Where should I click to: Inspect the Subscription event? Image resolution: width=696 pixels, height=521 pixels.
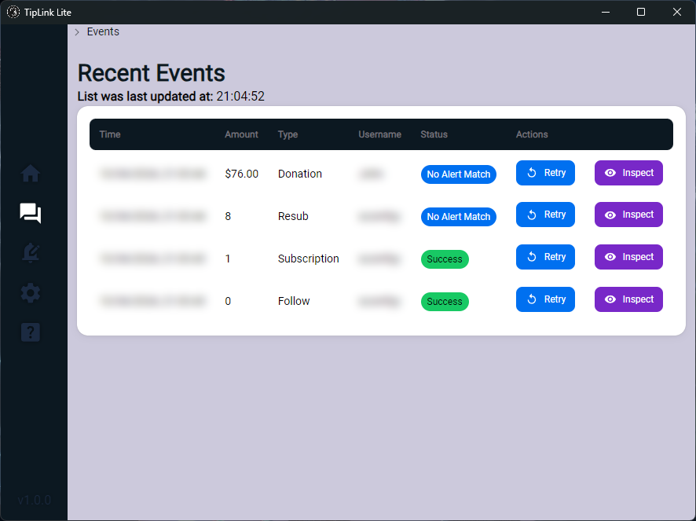628,257
